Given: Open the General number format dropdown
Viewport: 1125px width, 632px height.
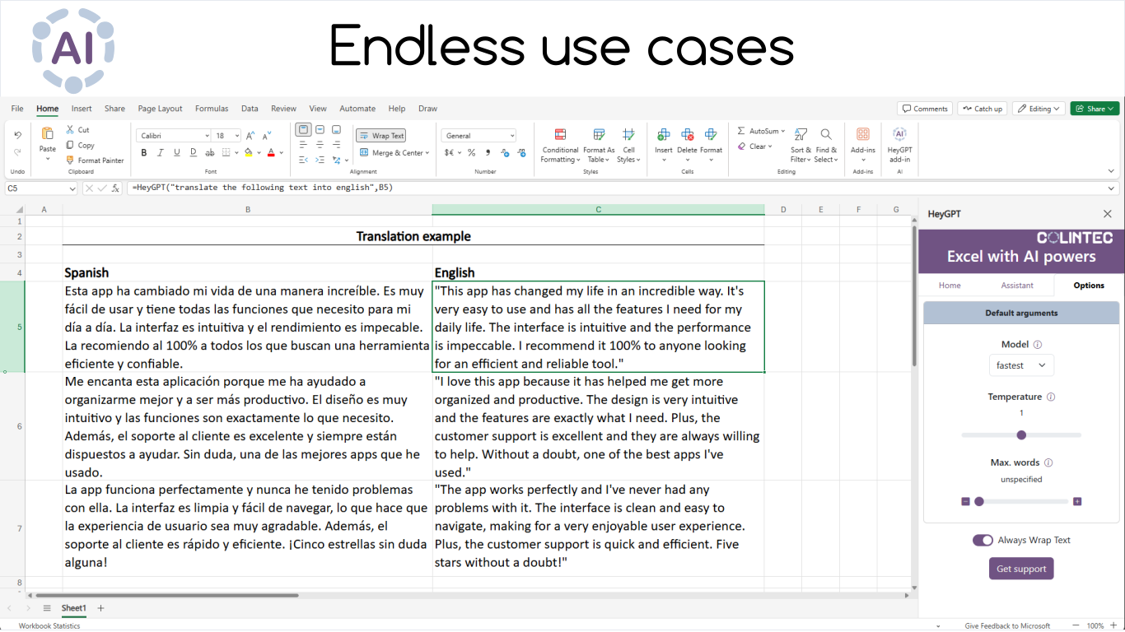Looking at the screenshot, I should pos(478,136).
